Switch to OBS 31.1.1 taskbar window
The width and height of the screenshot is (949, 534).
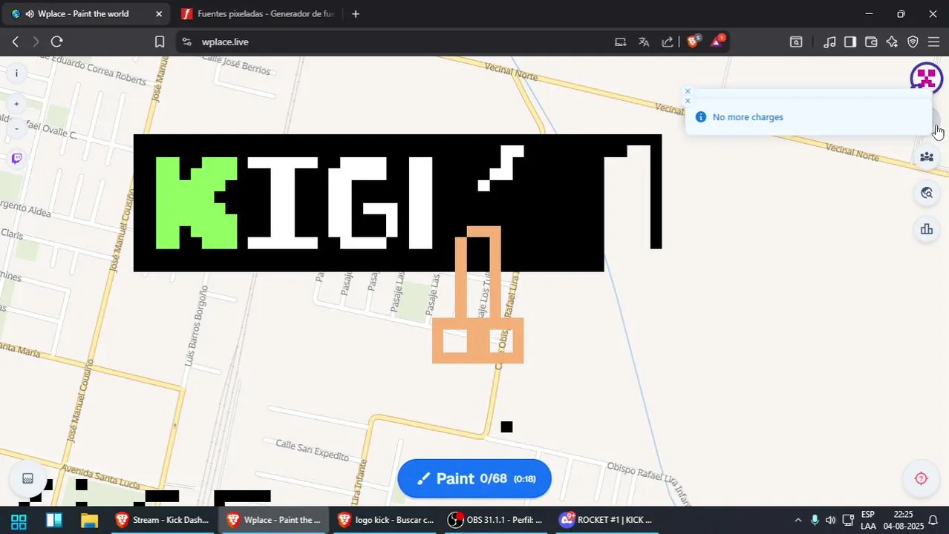click(497, 520)
